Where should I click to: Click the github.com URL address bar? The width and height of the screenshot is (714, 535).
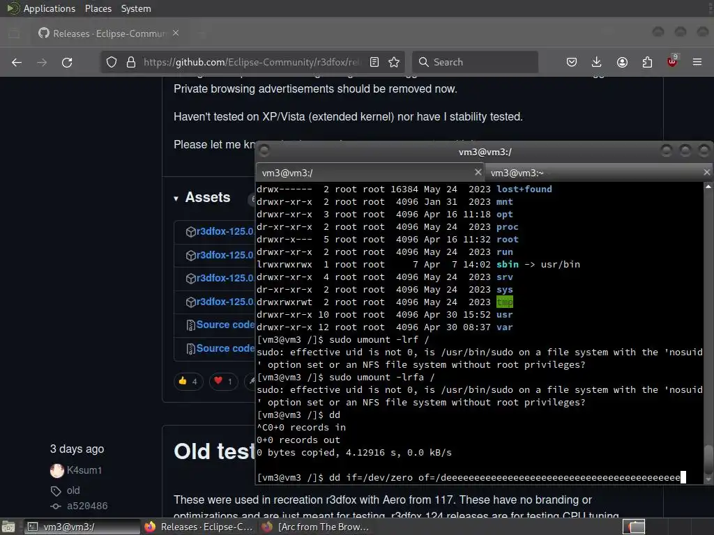[250, 62]
